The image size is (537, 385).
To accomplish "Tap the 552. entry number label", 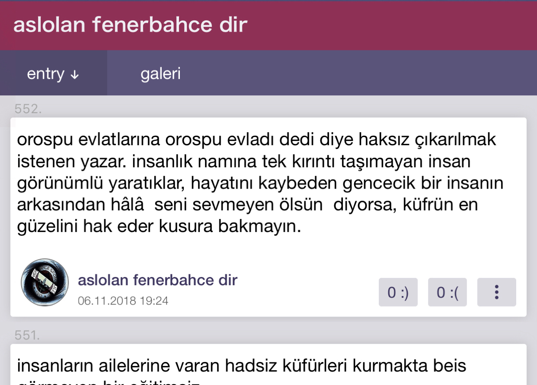I will (28, 108).
